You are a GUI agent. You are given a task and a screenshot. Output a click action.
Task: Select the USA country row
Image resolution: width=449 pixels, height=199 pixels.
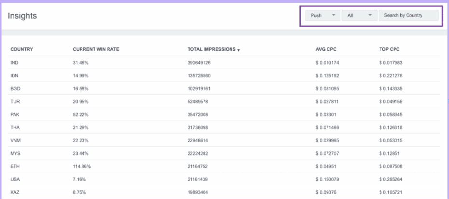(15, 179)
